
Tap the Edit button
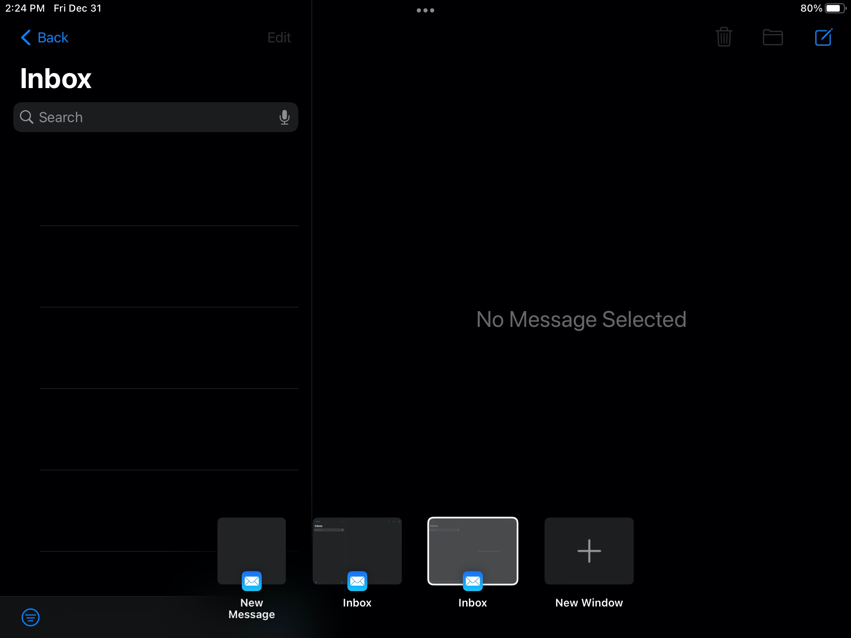pyautogui.click(x=279, y=37)
